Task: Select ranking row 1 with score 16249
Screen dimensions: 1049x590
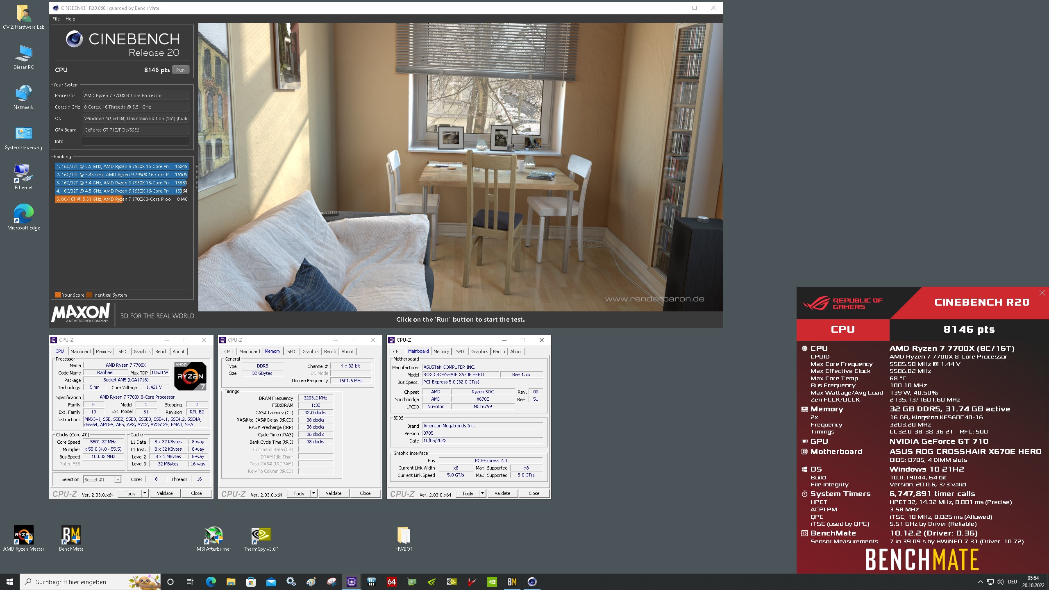Action: click(x=122, y=166)
